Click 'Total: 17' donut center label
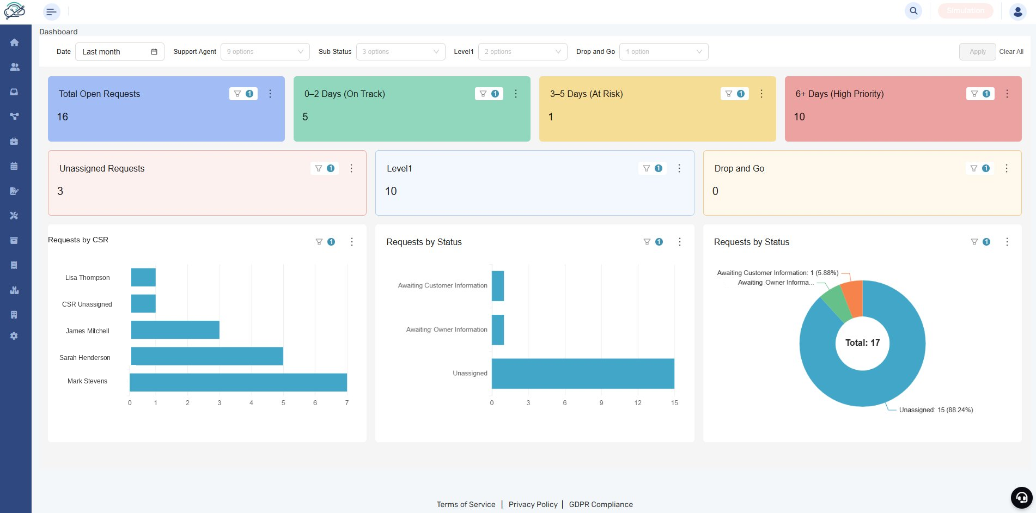This screenshot has height=513, width=1036. pyautogui.click(x=862, y=343)
